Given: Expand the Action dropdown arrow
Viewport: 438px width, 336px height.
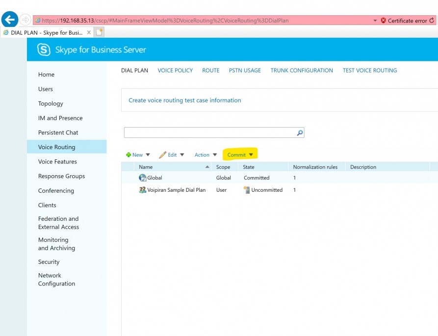Looking at the screenshot, I should [x=215, y=155].
